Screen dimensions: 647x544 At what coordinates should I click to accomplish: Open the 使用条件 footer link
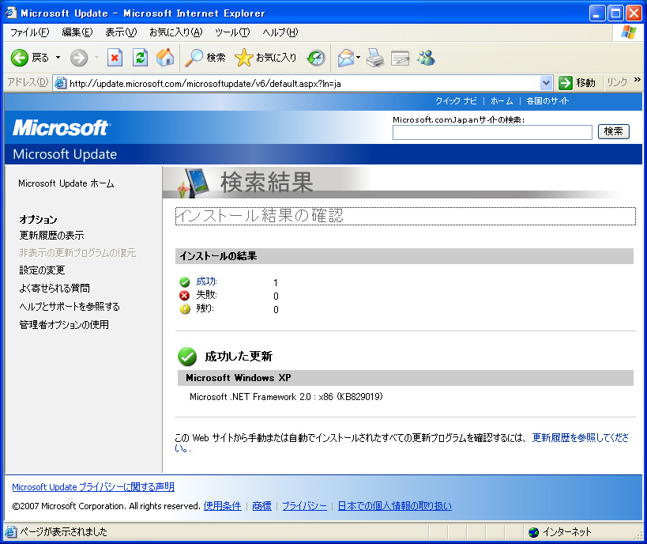click(223, 506)
